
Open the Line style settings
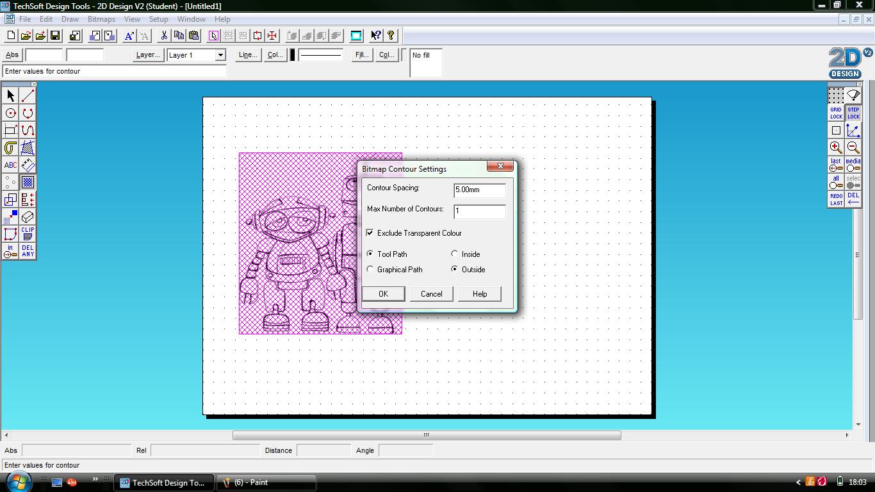[247, 55]
